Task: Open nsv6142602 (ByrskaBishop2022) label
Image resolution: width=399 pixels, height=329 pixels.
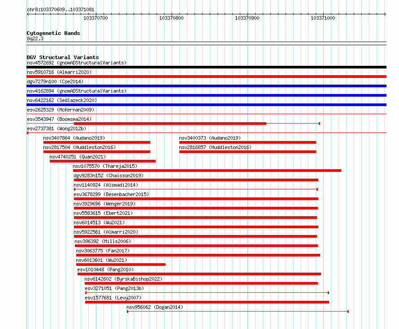Action: pyautogui.click(x=123, y=279)
